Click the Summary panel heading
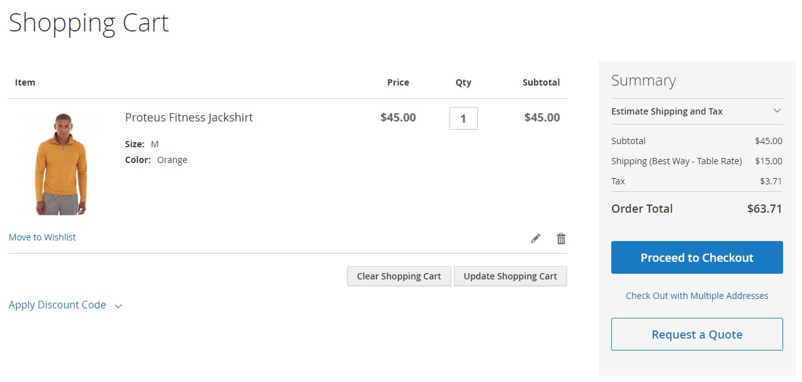 [643, 81]
